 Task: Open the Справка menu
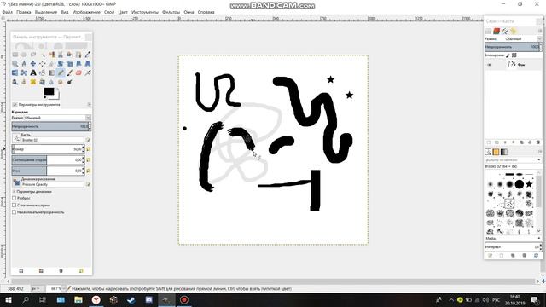206,12
